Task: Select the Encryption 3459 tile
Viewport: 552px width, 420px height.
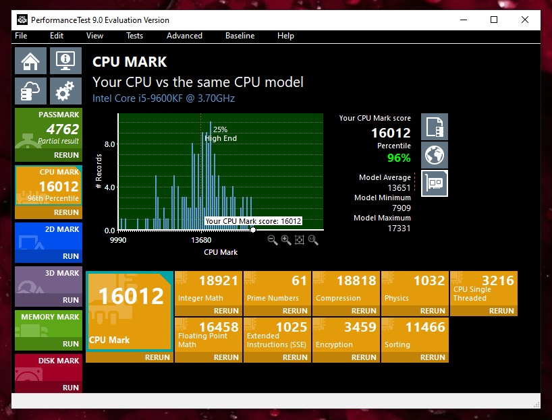Action: pos(346,335)
